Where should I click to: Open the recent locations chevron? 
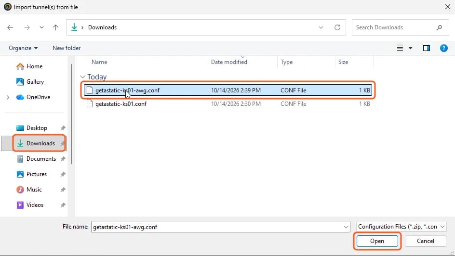41,27
